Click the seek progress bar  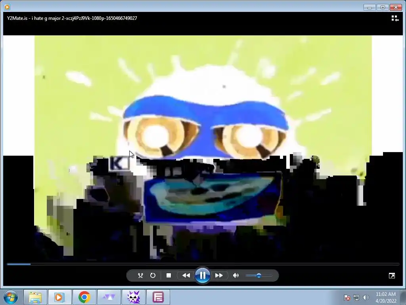click(203, 264)
